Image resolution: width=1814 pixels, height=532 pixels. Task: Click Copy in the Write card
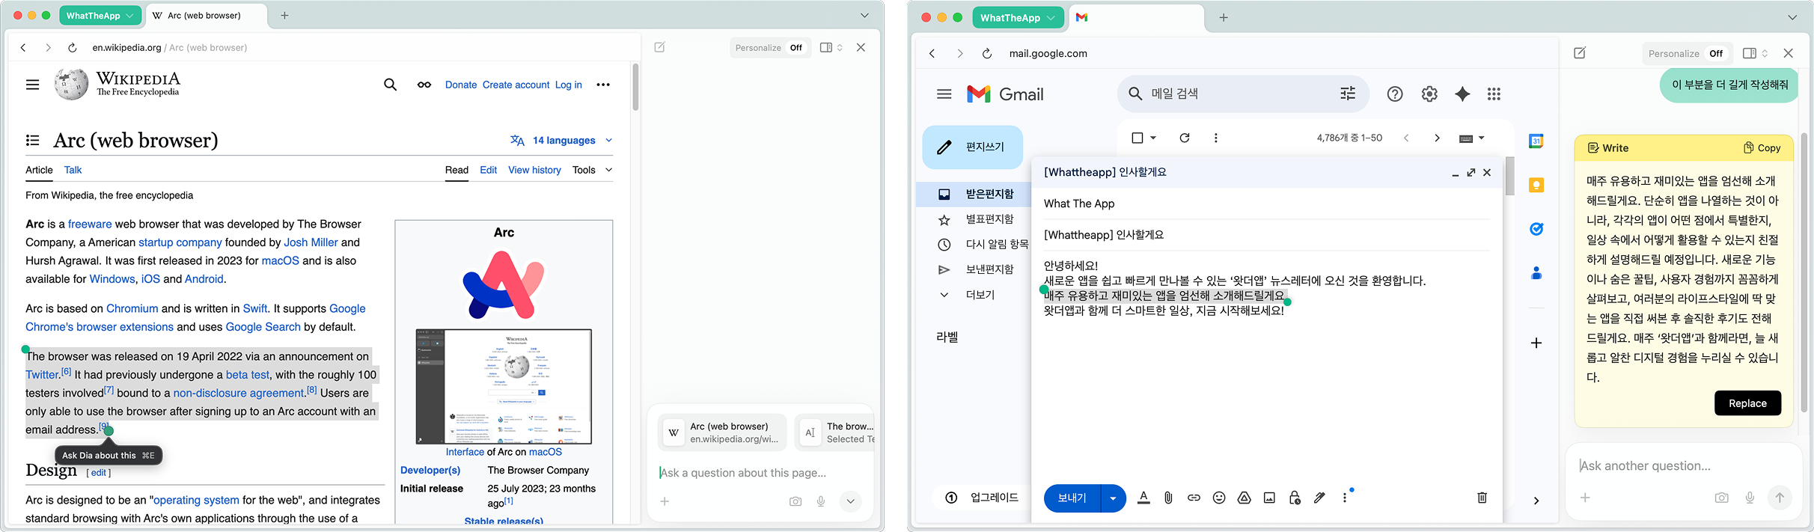[1762, 147]
